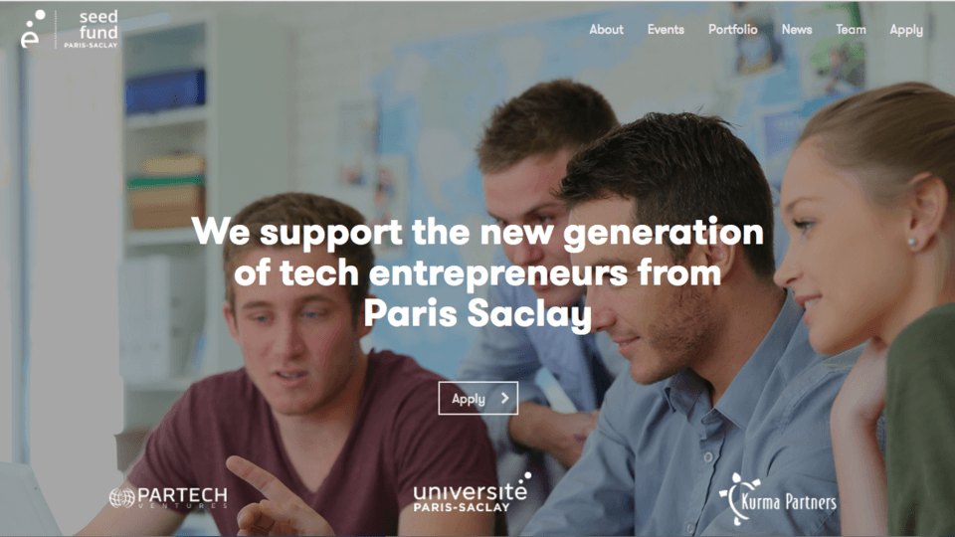The image size is (955, 537).
Task: Click the Partech globe icon
Action: coord(121,497)
